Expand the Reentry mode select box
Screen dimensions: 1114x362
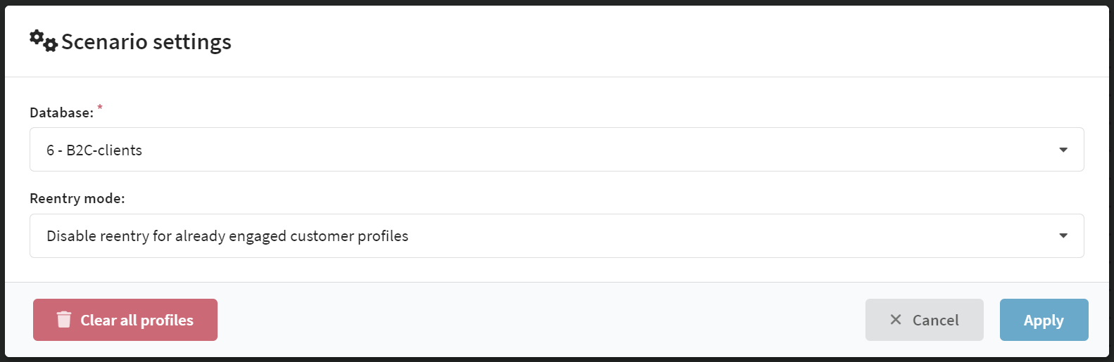point(557,235)
